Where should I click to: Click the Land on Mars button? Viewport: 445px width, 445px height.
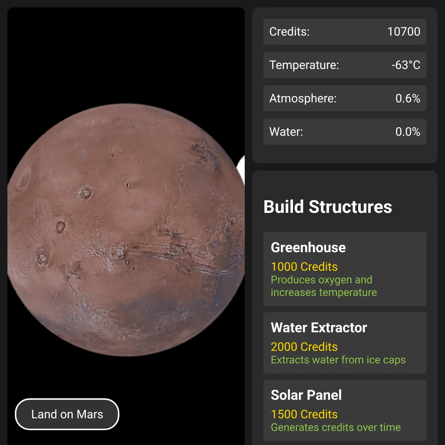pyautogui.click(x=67, y=414)
